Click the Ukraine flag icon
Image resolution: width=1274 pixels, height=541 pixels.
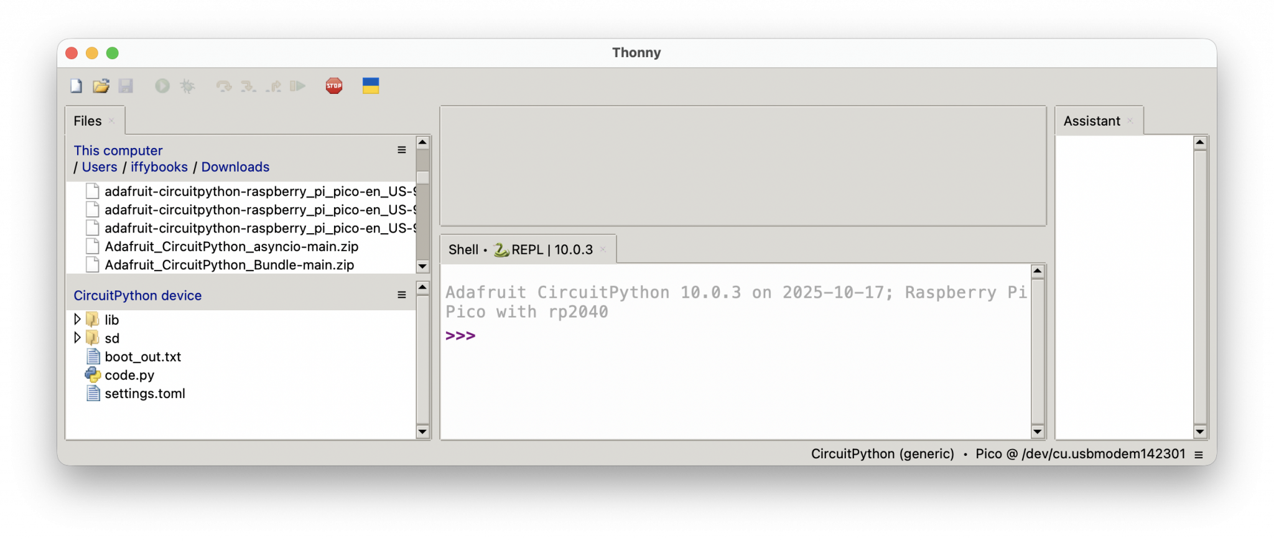(x=371, y=86)
